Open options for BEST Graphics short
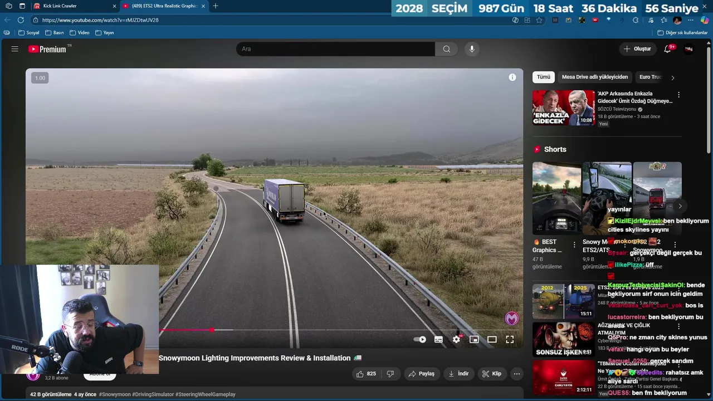 (x=574, y=244)
